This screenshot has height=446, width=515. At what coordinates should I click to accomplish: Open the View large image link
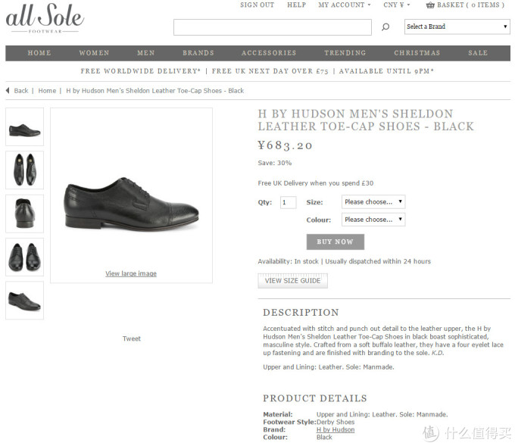tap(131, 273)
